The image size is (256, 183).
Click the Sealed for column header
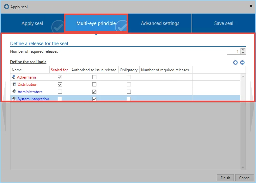point(60,70)
